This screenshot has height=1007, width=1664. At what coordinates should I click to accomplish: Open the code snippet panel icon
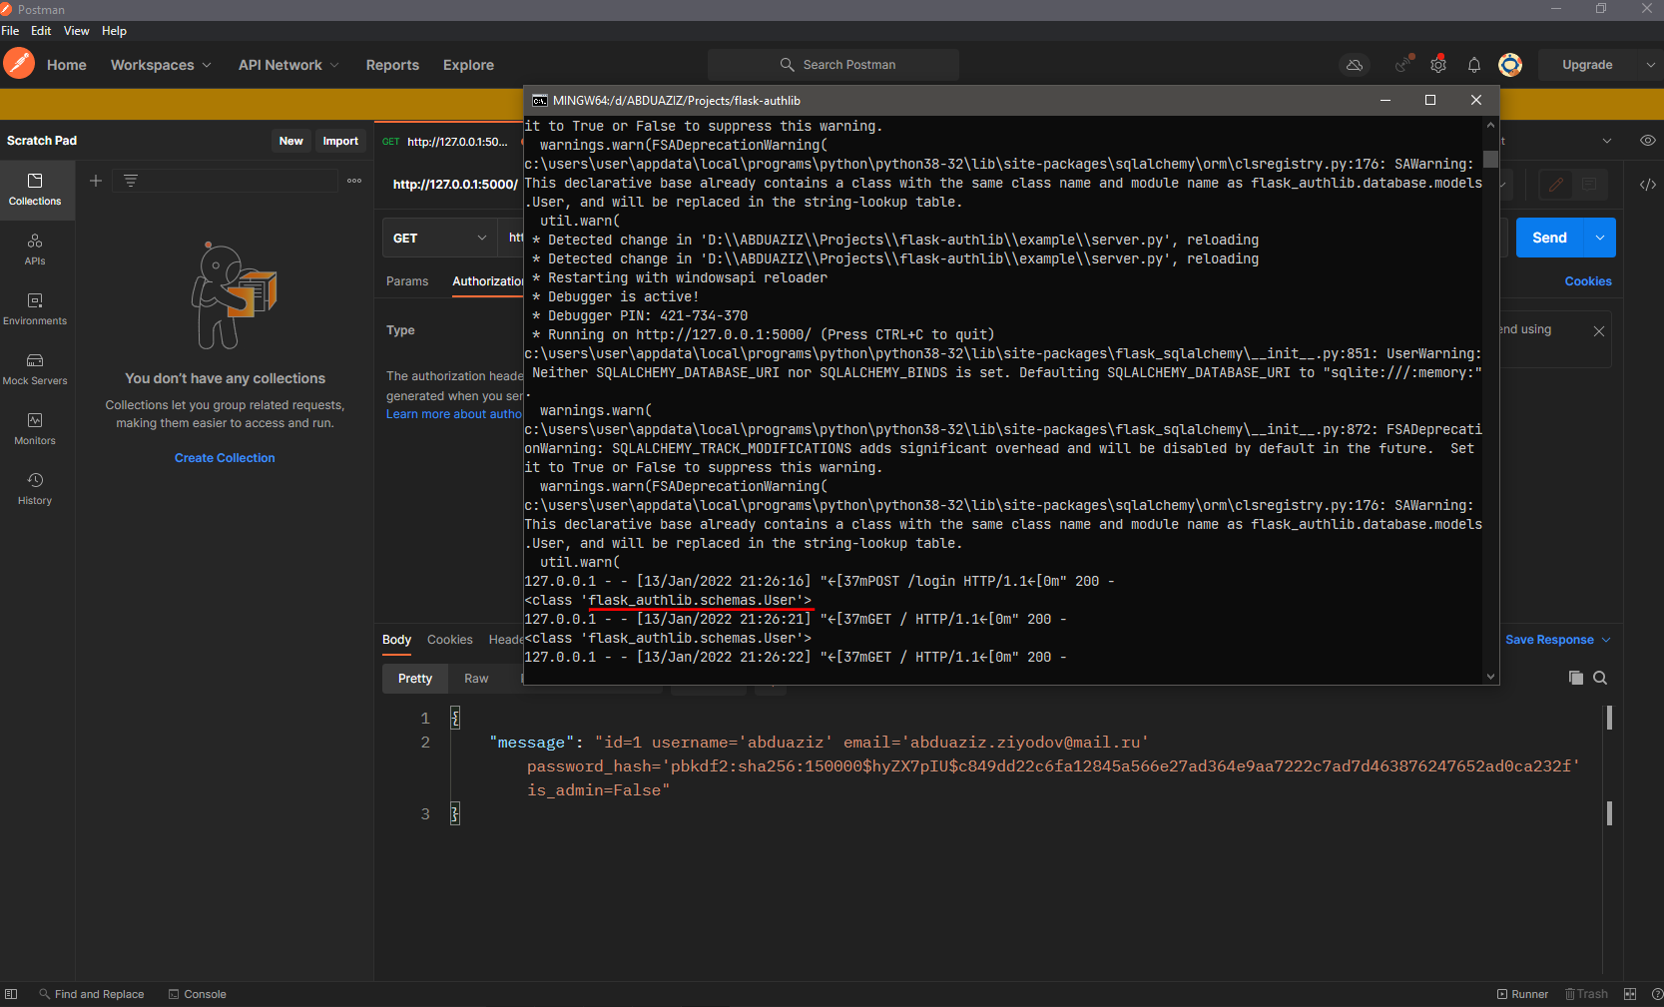pos(1648,185)
